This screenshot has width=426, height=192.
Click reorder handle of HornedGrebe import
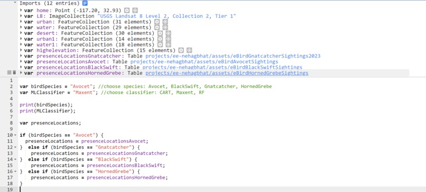[x=9, y=73]
